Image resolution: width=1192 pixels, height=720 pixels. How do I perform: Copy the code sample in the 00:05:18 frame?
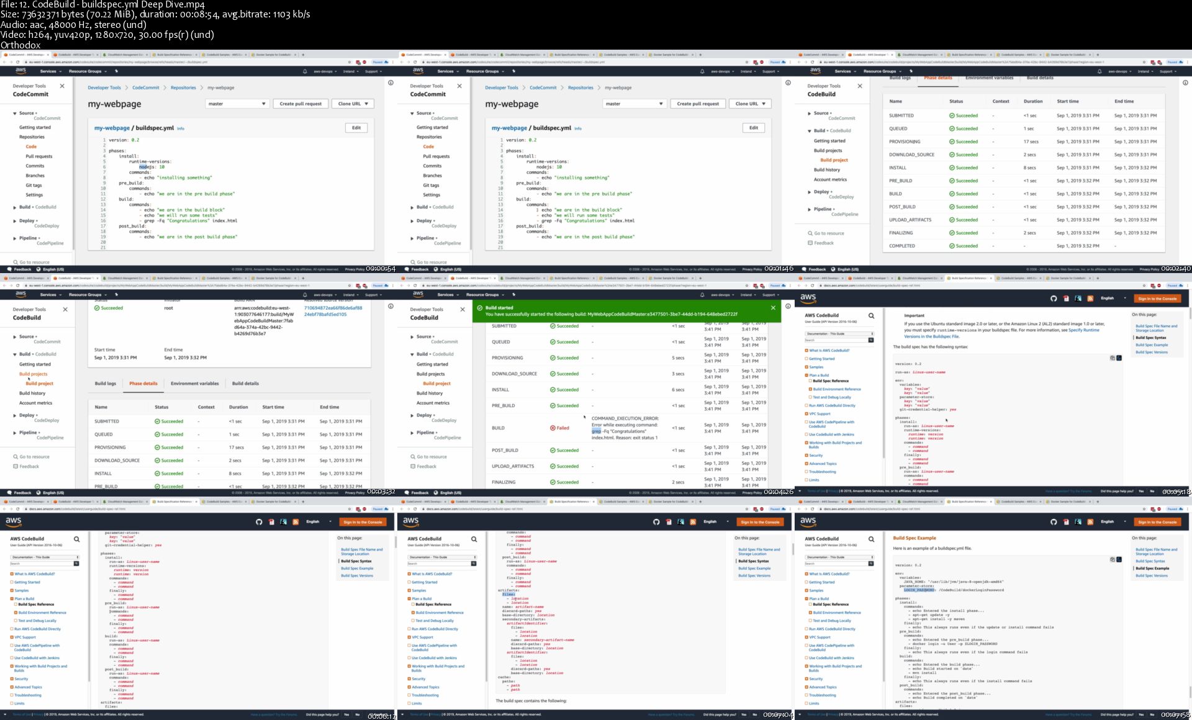coord(1113,358)
